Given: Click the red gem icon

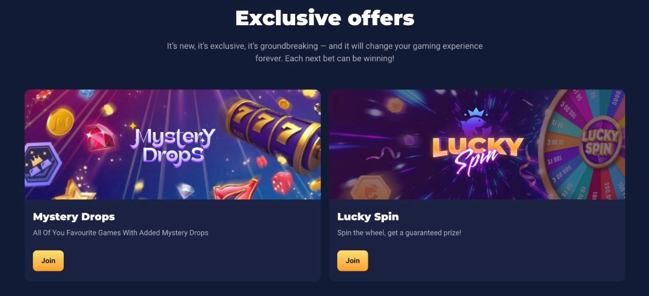Looking at the screenshot, I should pyautogui.click(x=100, y=137).
